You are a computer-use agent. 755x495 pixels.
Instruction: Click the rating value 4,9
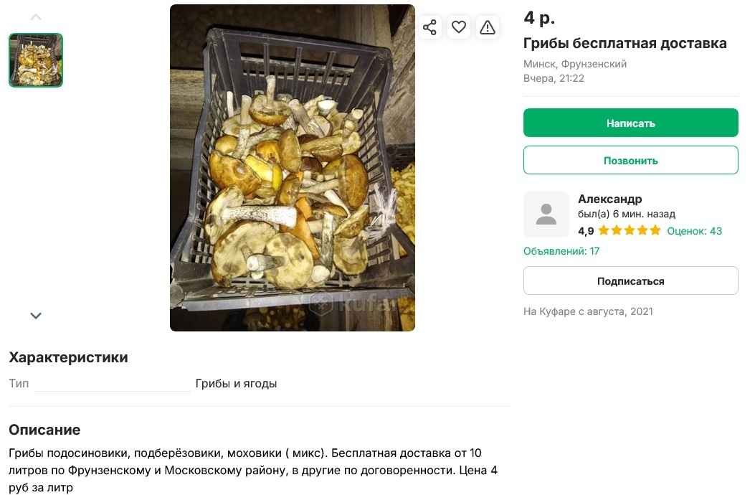(587, 230)
